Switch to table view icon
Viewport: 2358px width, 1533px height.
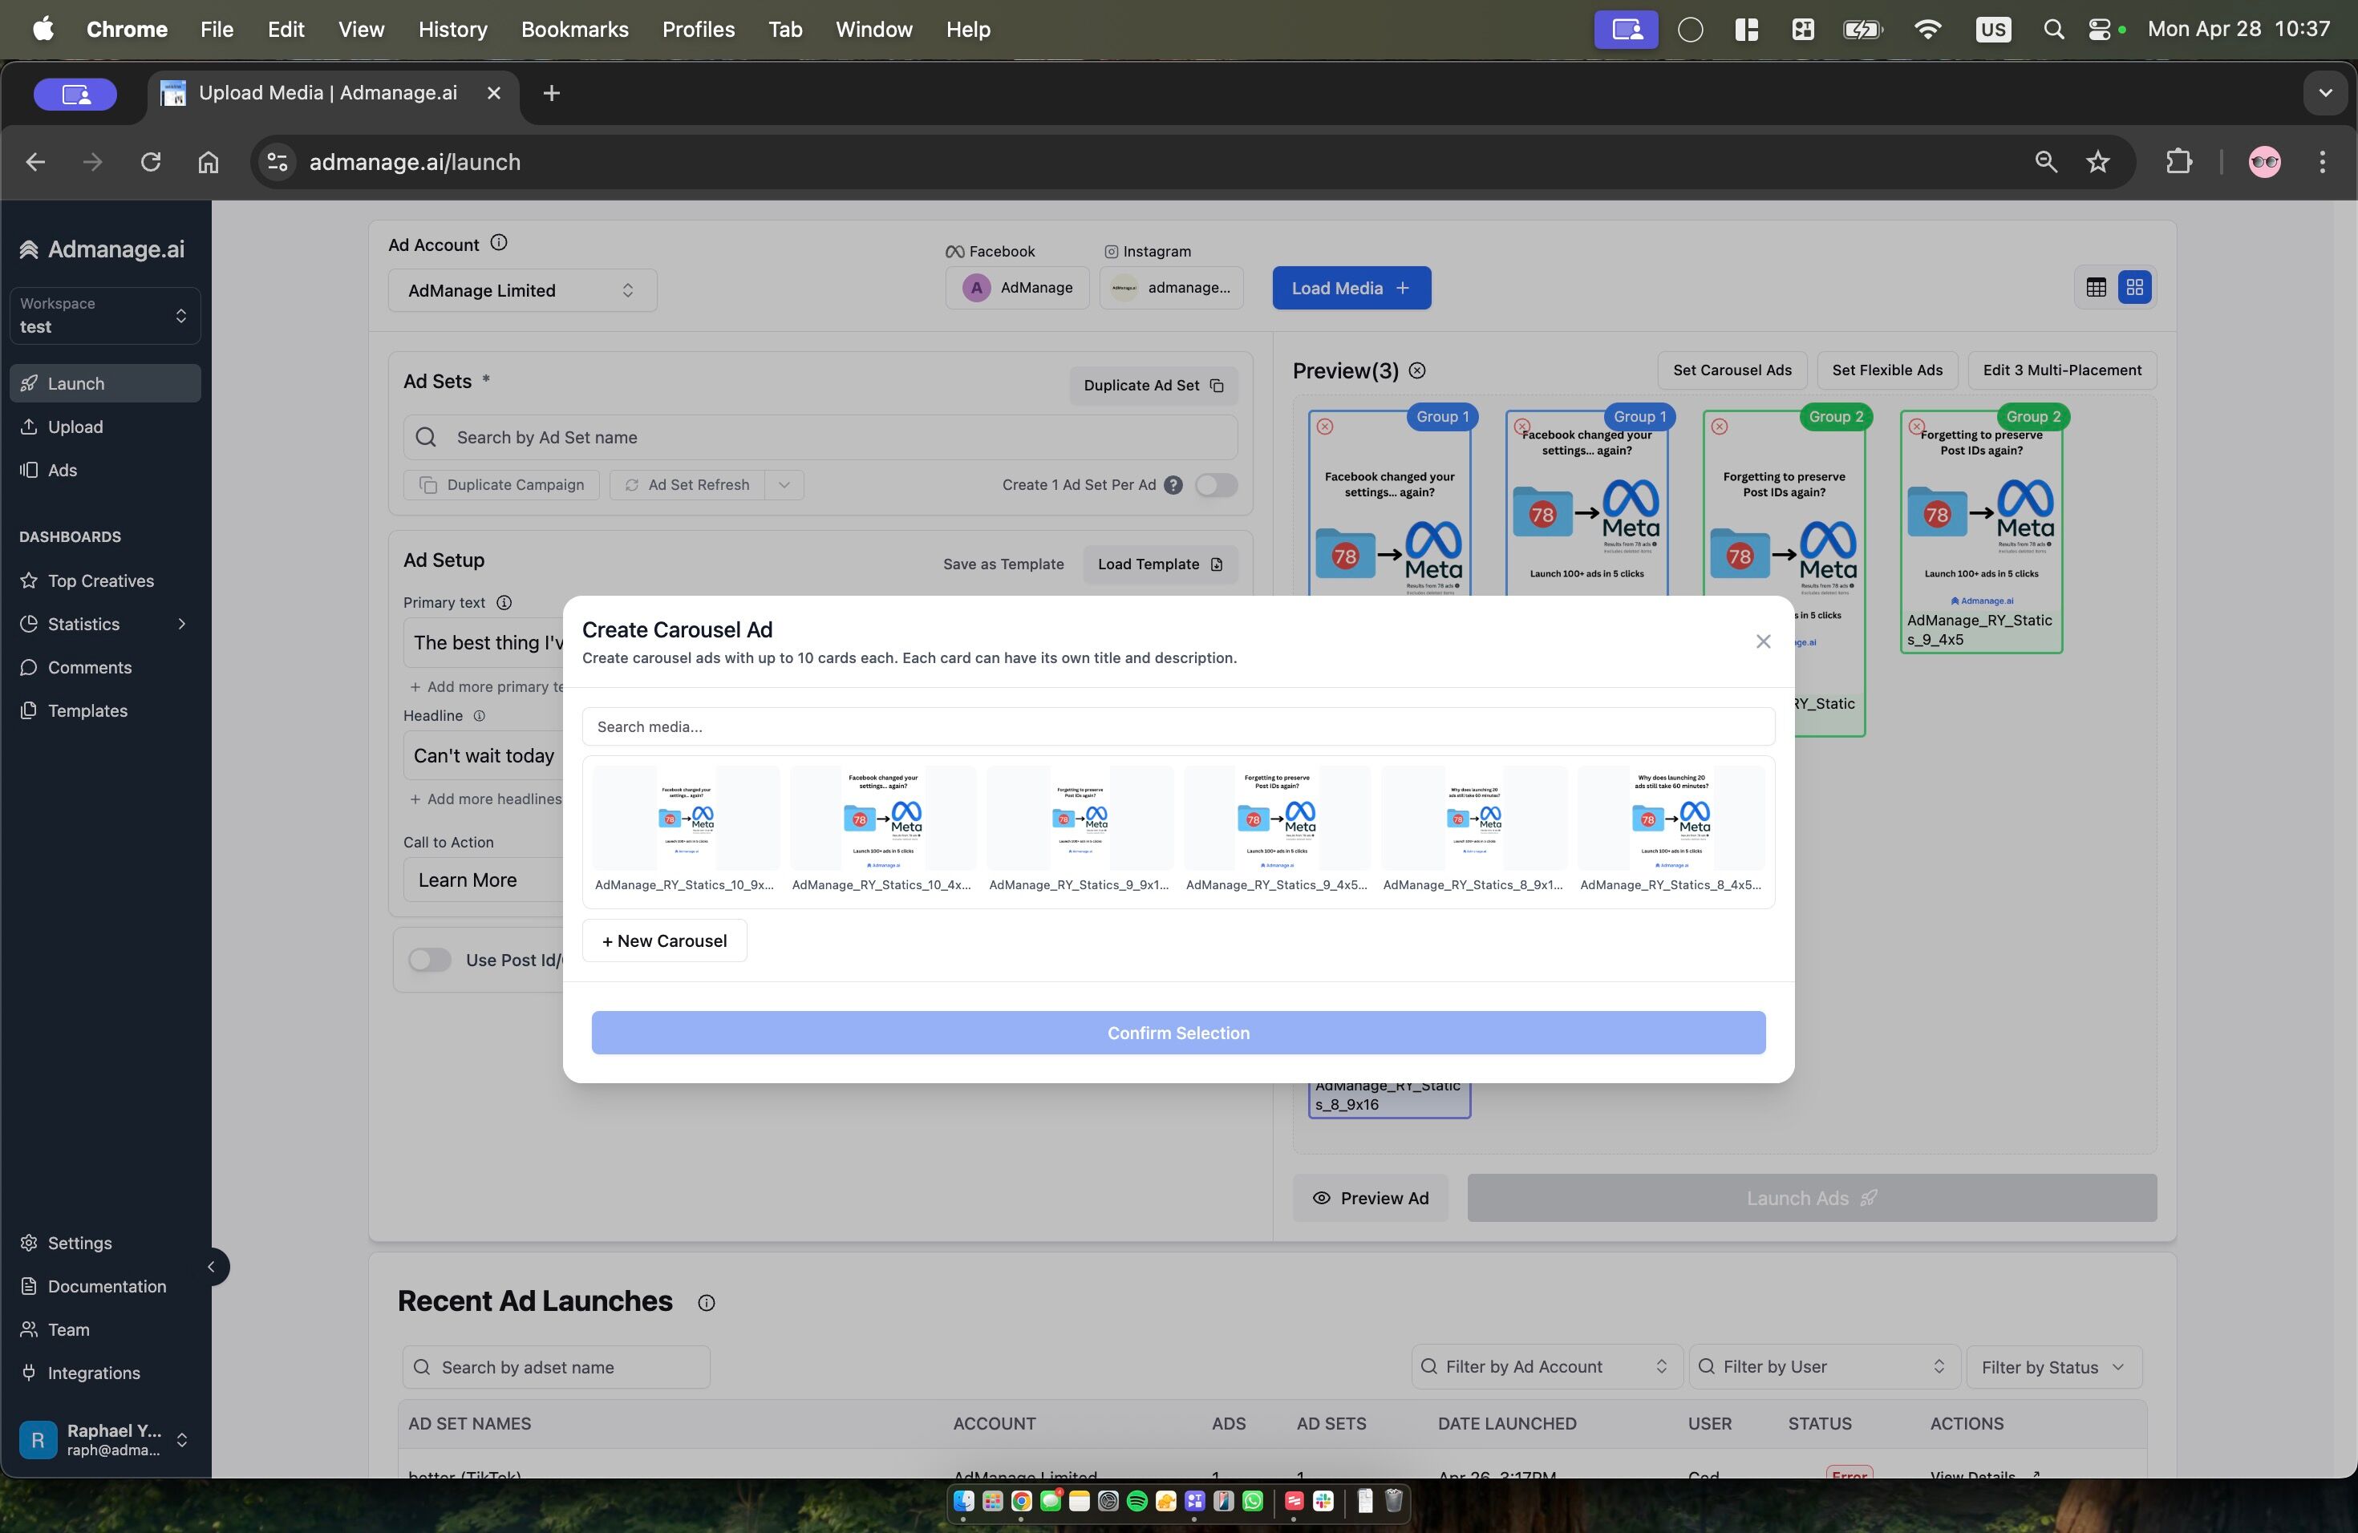(2096, 287)
